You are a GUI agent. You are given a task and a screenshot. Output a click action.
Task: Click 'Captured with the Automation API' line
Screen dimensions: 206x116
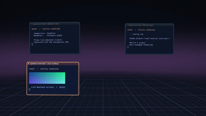tap(51, 42)
